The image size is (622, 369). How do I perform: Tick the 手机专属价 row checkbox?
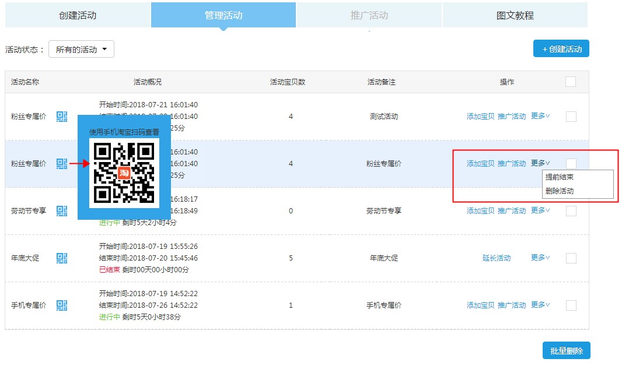click(571, 305)
